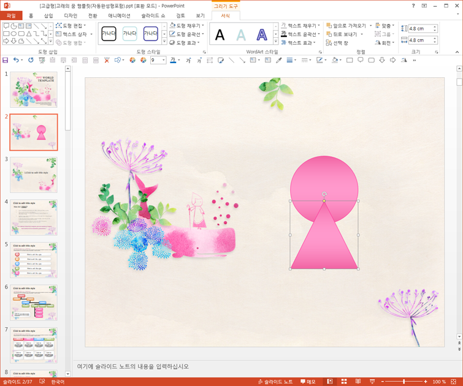This screenshot has height=386, width=463.
Task: Click the paint bucket fill color in quick toolbar
Action: point(335,60)
